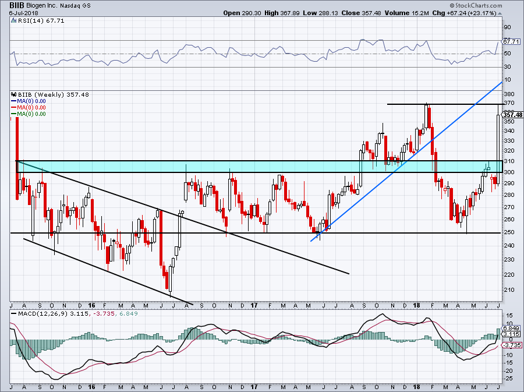Select the BIIB (Weekly) 357.48 legend

click(54, 94)
